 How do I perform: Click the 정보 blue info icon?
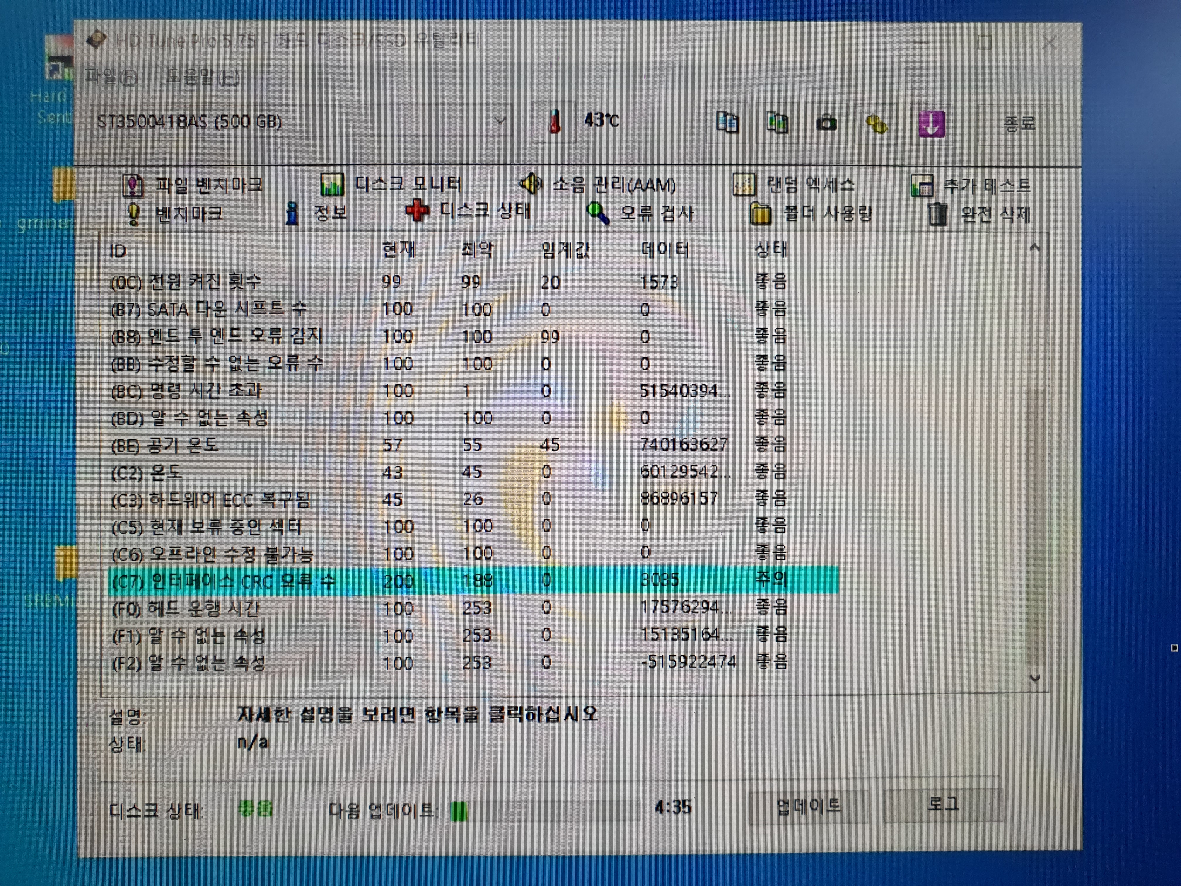click(x=291, y=214)
